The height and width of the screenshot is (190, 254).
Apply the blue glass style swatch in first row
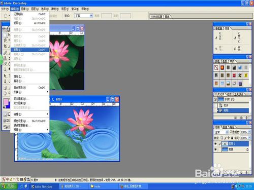240,67
